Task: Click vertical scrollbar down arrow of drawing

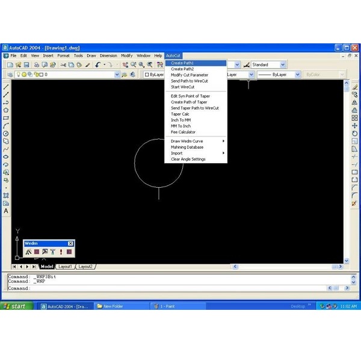Action: [x=347, y=261]
